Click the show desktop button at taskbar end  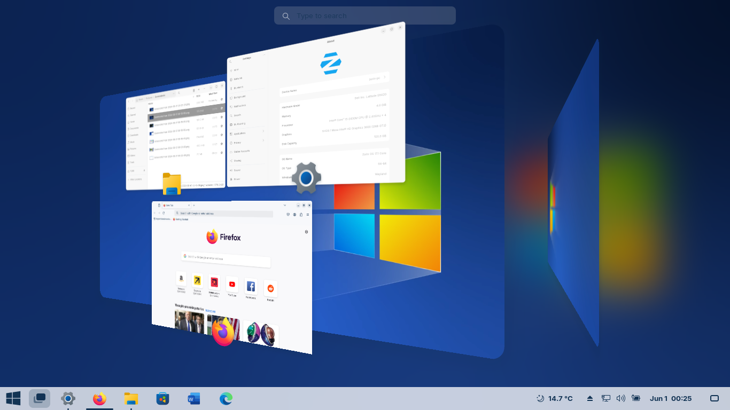(715, 398)
